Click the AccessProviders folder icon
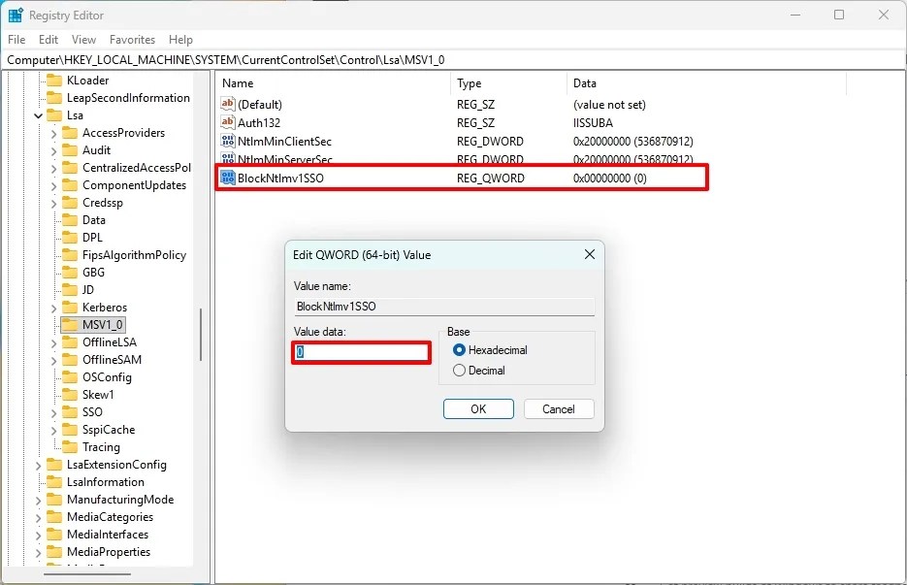Viewport: 907px width, 585px height. coord(70,133)
